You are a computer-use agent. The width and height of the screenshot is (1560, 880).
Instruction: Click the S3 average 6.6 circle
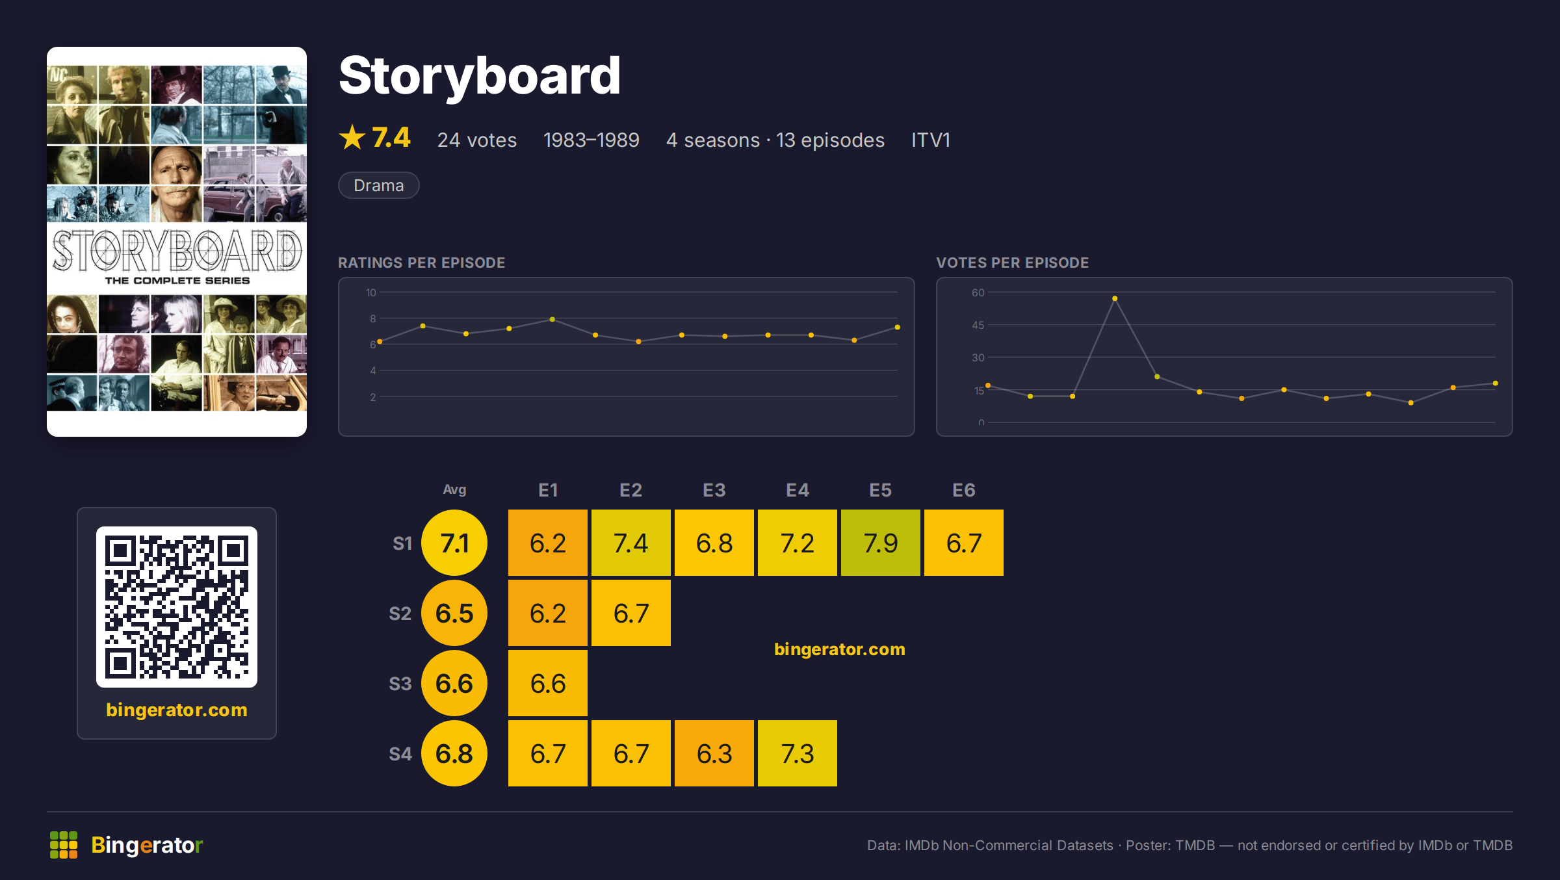point(454,683)
